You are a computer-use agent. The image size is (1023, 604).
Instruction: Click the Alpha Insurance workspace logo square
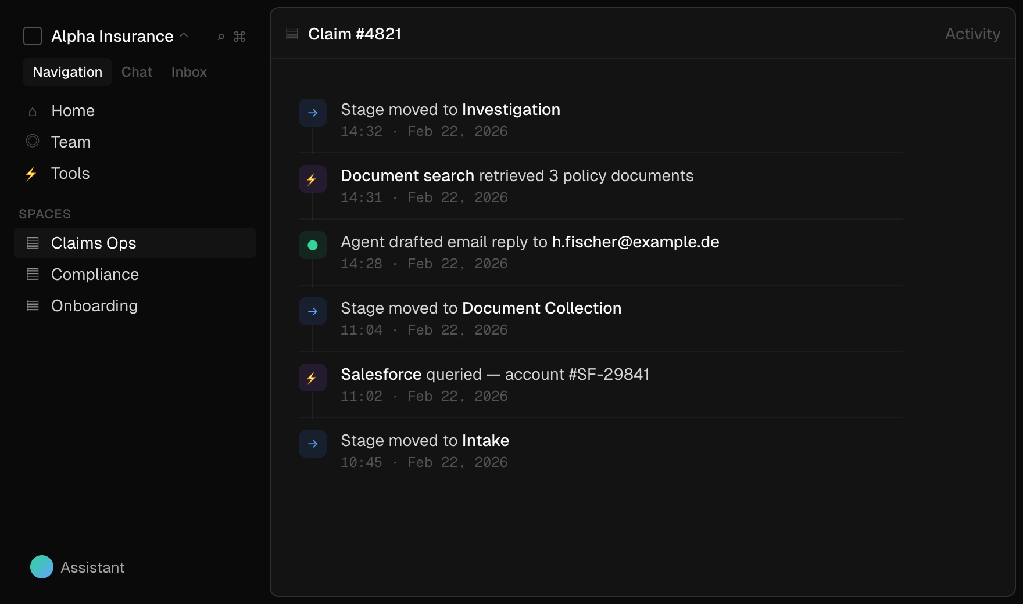coord(33,36)
